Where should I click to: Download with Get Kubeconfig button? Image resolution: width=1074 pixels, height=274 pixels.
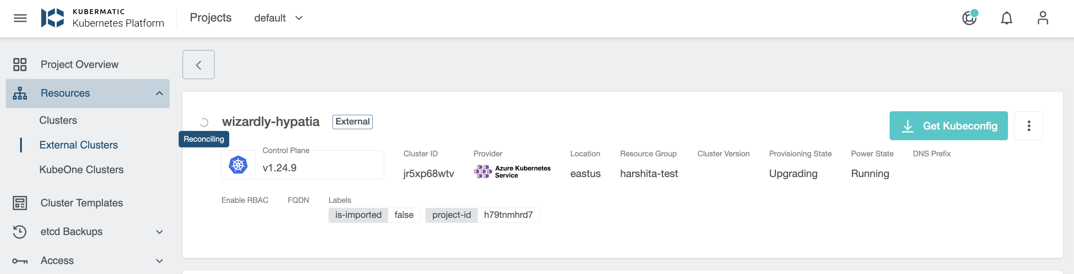[948, 126]
